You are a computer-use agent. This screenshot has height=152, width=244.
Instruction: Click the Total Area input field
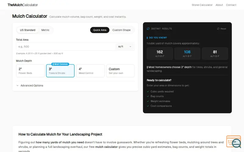(66, 47)
